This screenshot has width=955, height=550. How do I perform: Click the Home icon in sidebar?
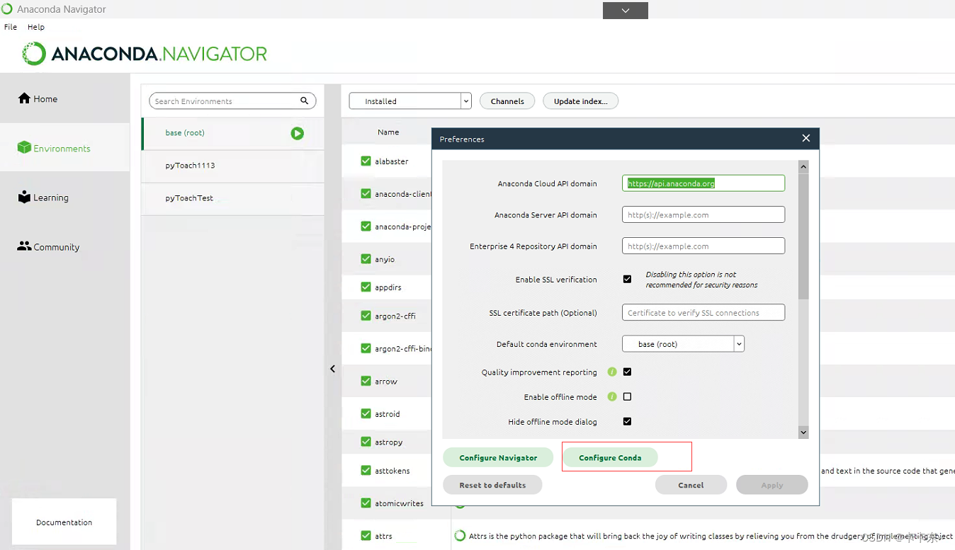point(24,98)
